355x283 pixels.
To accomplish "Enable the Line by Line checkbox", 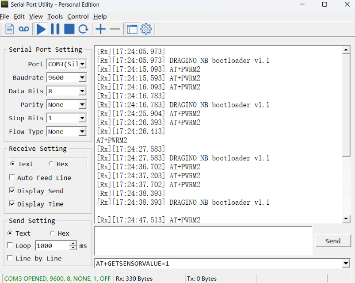I will click(10, 258).
